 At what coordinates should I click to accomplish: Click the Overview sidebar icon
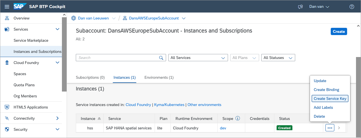tap(7, 18)
